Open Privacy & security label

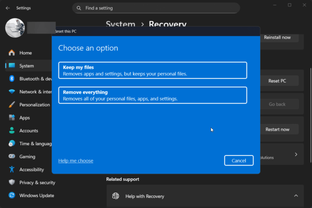click(37, 183)
